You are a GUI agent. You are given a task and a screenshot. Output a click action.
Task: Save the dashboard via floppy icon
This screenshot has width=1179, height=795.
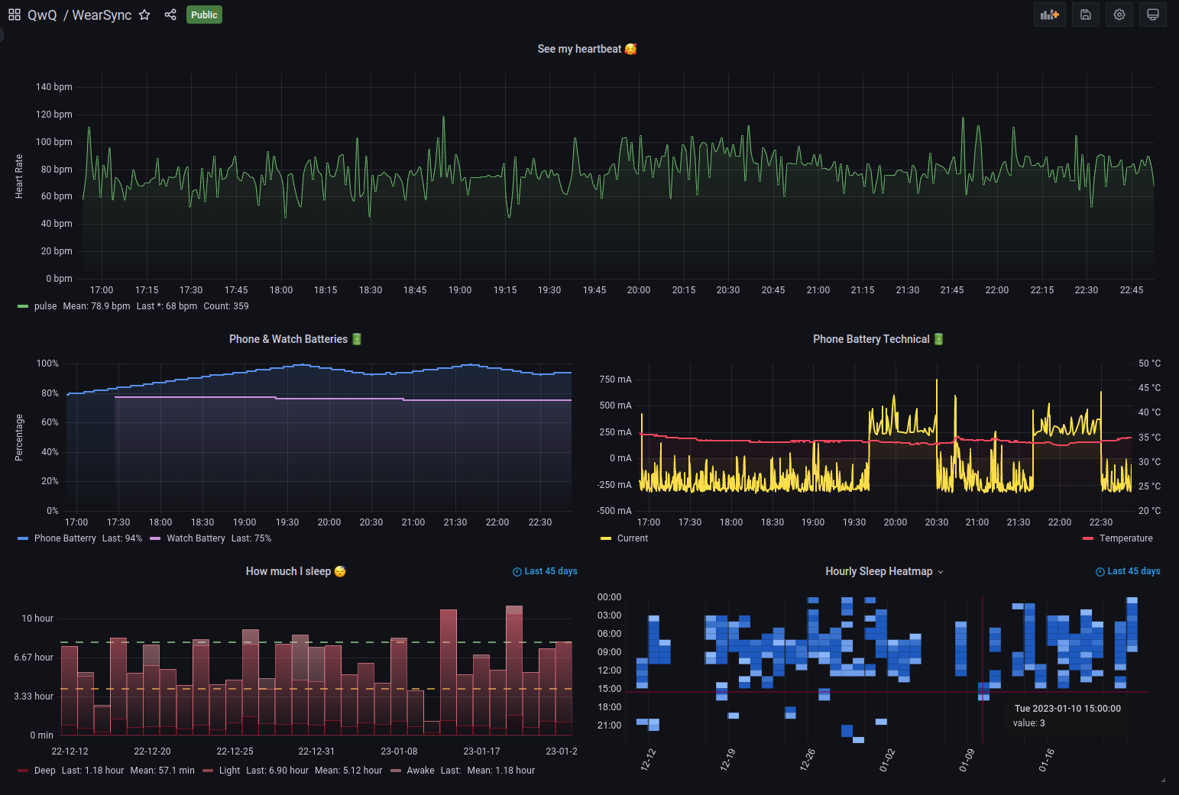point(1085,14)
